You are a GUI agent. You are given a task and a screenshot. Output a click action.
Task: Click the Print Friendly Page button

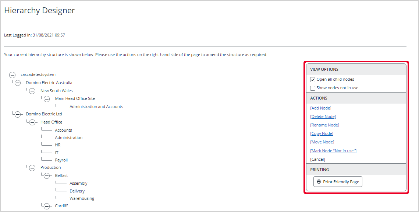[338, 182]
